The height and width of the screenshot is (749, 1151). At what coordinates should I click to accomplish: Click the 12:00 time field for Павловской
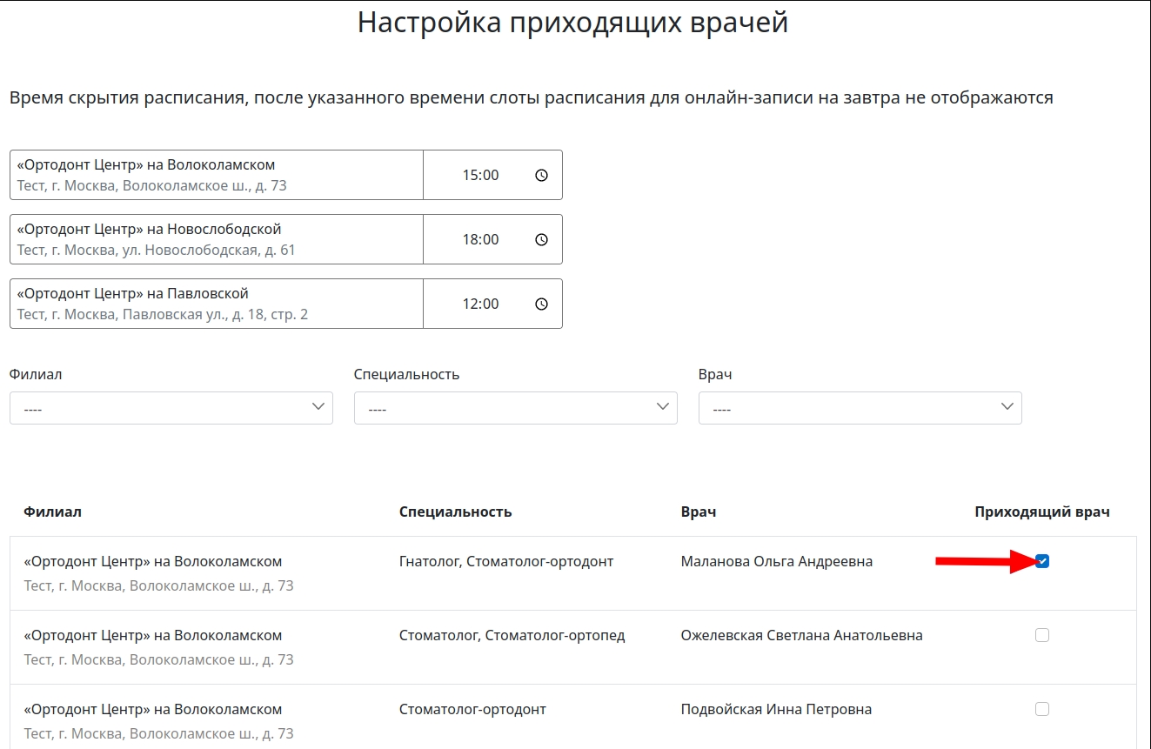pos(492,304)
